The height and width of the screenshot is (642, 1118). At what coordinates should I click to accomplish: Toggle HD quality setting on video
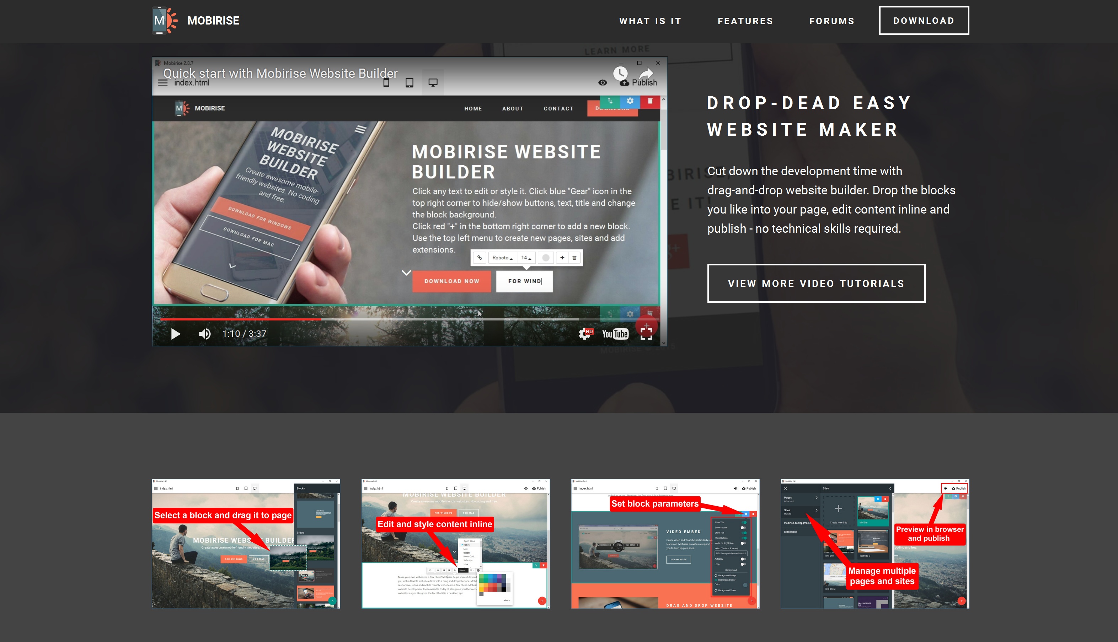coord(584,333)
